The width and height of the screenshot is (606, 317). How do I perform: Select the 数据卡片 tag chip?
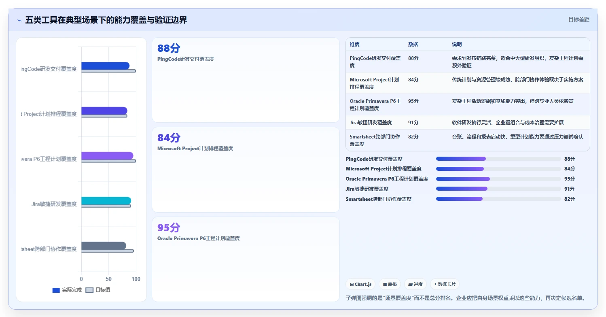coord(445,284)
